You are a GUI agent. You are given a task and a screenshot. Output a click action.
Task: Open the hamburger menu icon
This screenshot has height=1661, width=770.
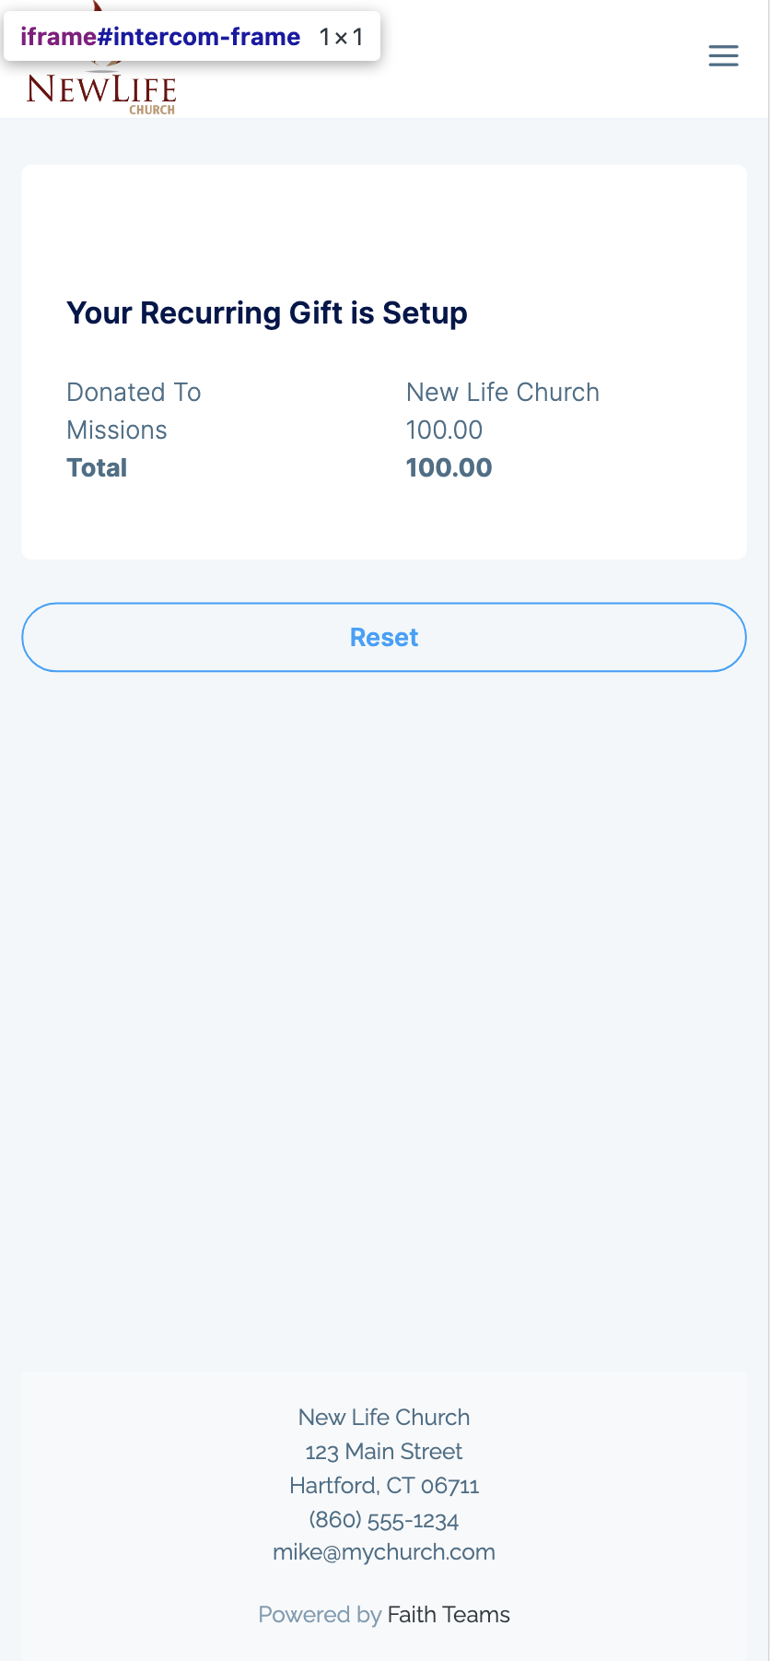pos(723,56)
